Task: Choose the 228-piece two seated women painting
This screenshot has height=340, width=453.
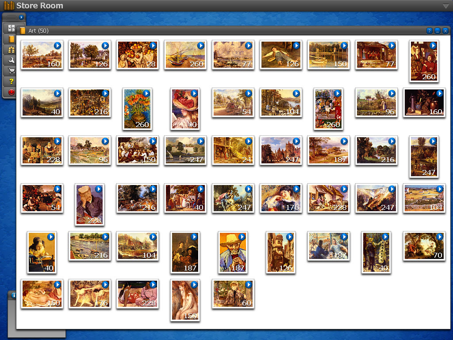Action: click(x=138, y=294)
